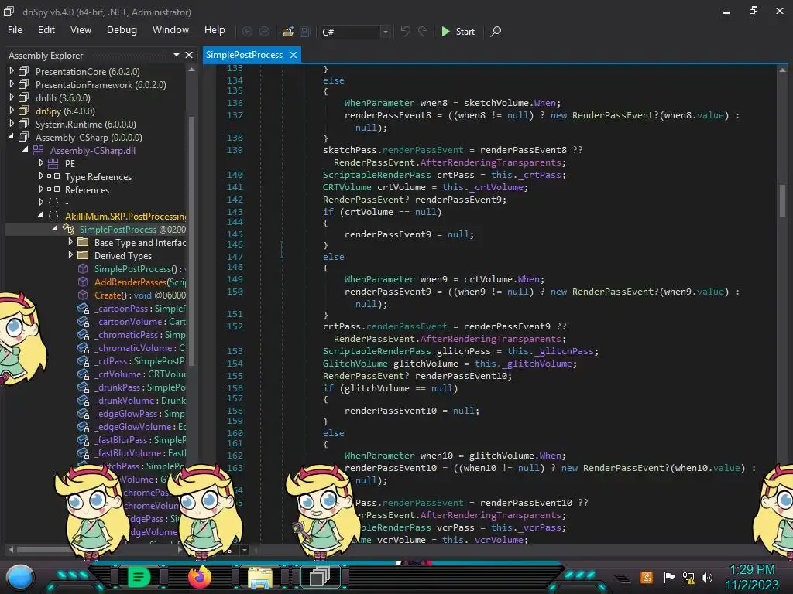Start debugging with the Start button
The height and width of the screenshot is (594, 793).
pos(458,31)
